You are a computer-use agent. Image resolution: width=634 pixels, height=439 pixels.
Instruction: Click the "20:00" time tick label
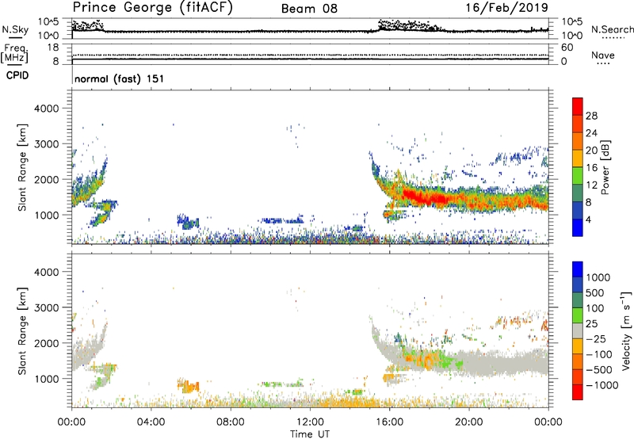(x=468, y=422)
